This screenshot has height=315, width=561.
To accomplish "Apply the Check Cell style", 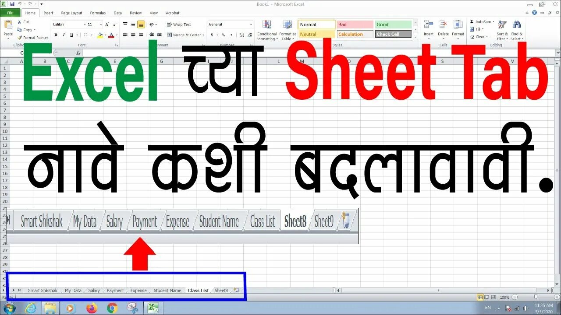I will [x=394, y=34].
